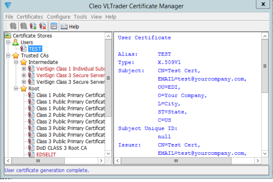Click the star icon beside Trusted CAs
This screenshot has height=182, width=273.
16,55
